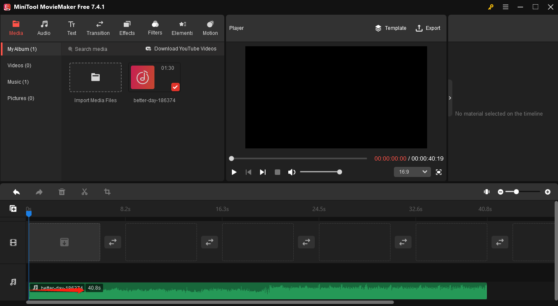
Task: Click the 16.3s ruler mark
Action: (x=222, y=209)
